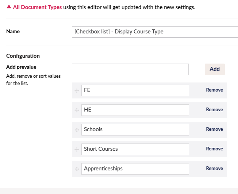
Task: Remove the HE prevalue
Action: [x=214, y=110]
